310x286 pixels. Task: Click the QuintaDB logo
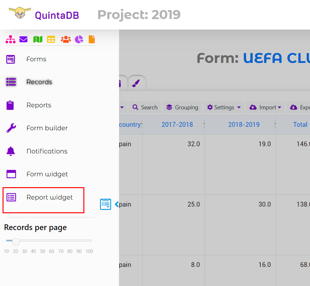coord(44,14)
